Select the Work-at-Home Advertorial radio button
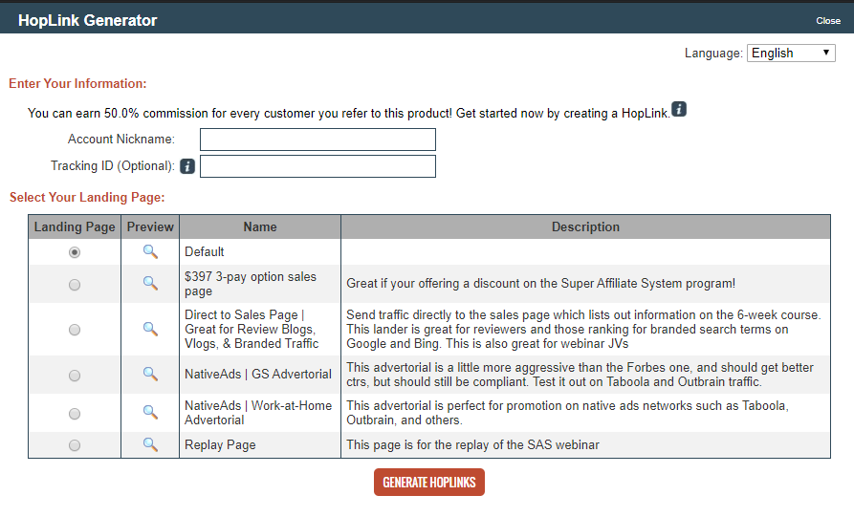This screenshot has width=854, height=517. click(x=75, y=414)
